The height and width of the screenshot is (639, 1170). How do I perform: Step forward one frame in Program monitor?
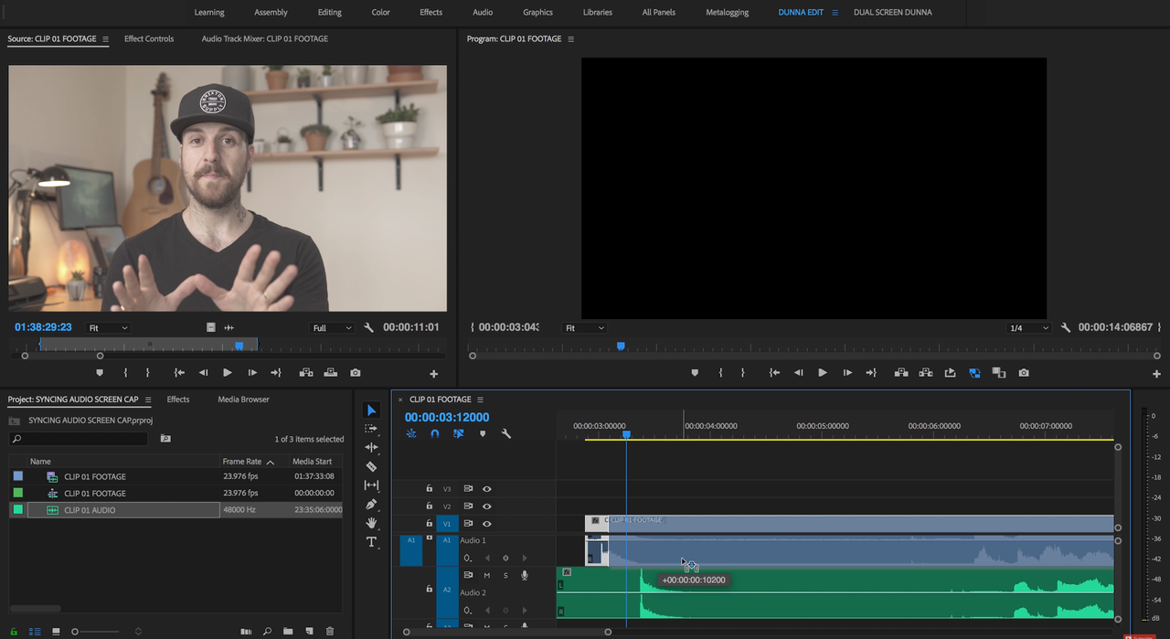point(847,373)
